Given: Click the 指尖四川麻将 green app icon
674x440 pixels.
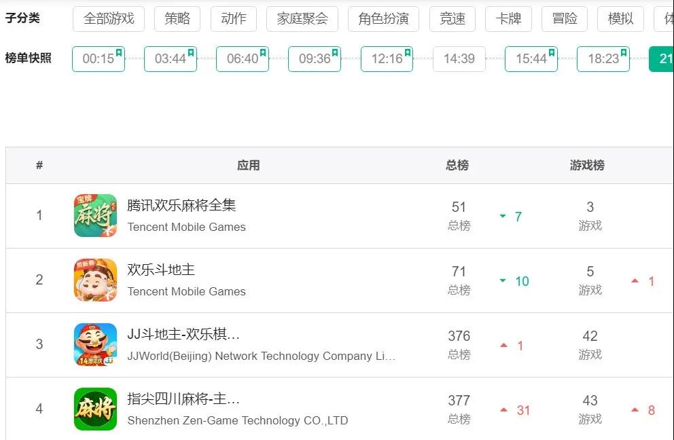Looking at the screenshot, I should click(95, 409).
